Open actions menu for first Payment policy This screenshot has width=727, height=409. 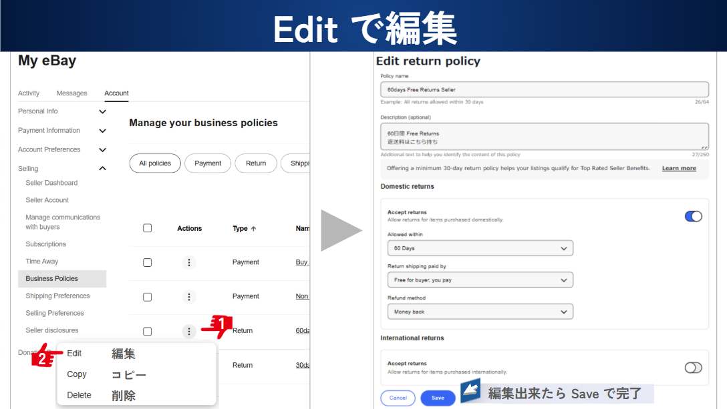tap(189, 263)
